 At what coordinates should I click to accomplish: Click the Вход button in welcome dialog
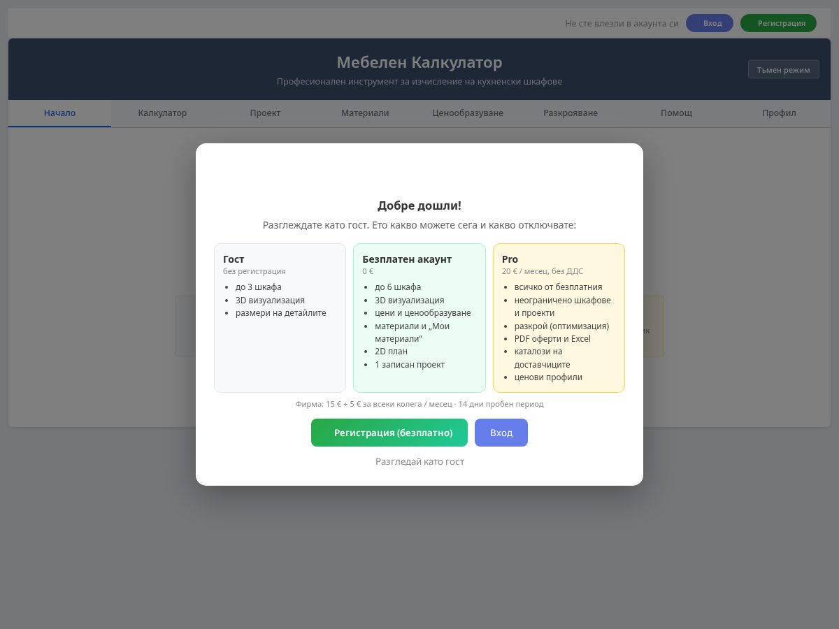501,433
